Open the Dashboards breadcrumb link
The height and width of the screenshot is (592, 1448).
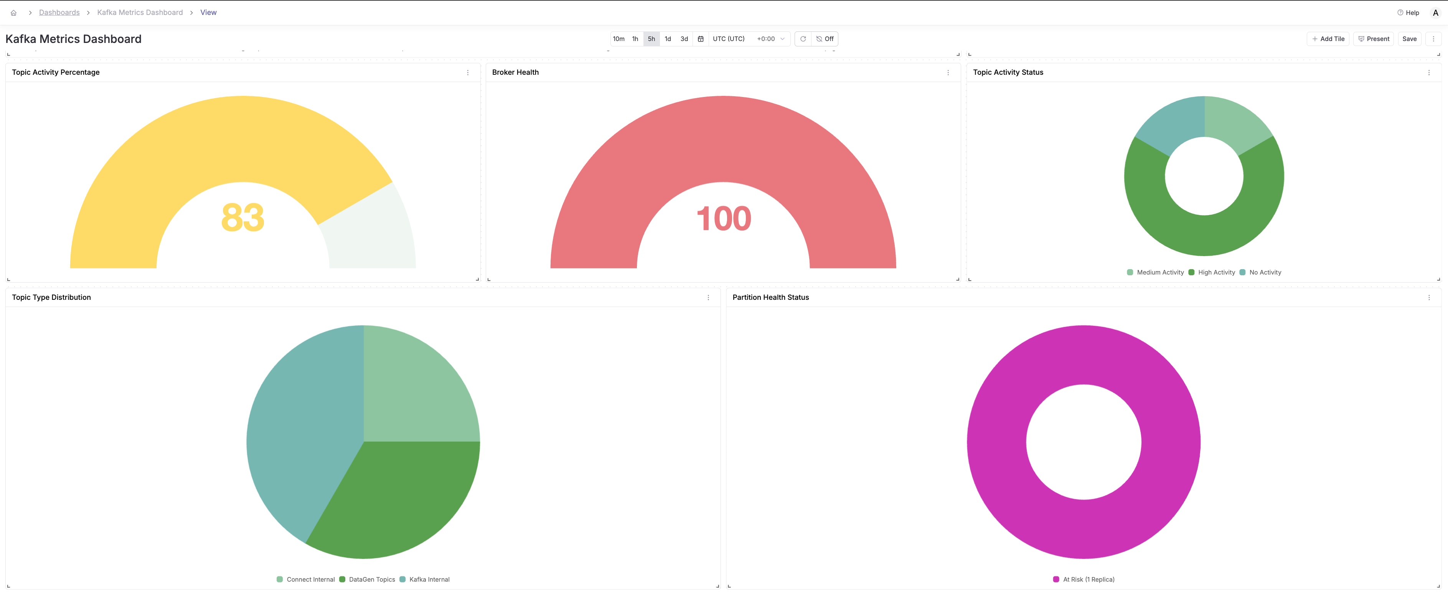(x=59, y=12)
